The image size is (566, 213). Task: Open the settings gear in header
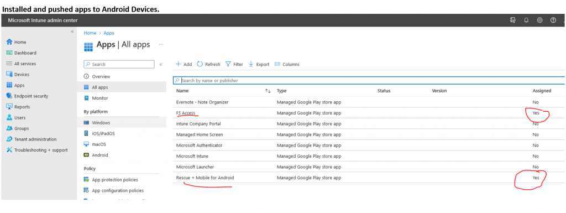[539, 20]
